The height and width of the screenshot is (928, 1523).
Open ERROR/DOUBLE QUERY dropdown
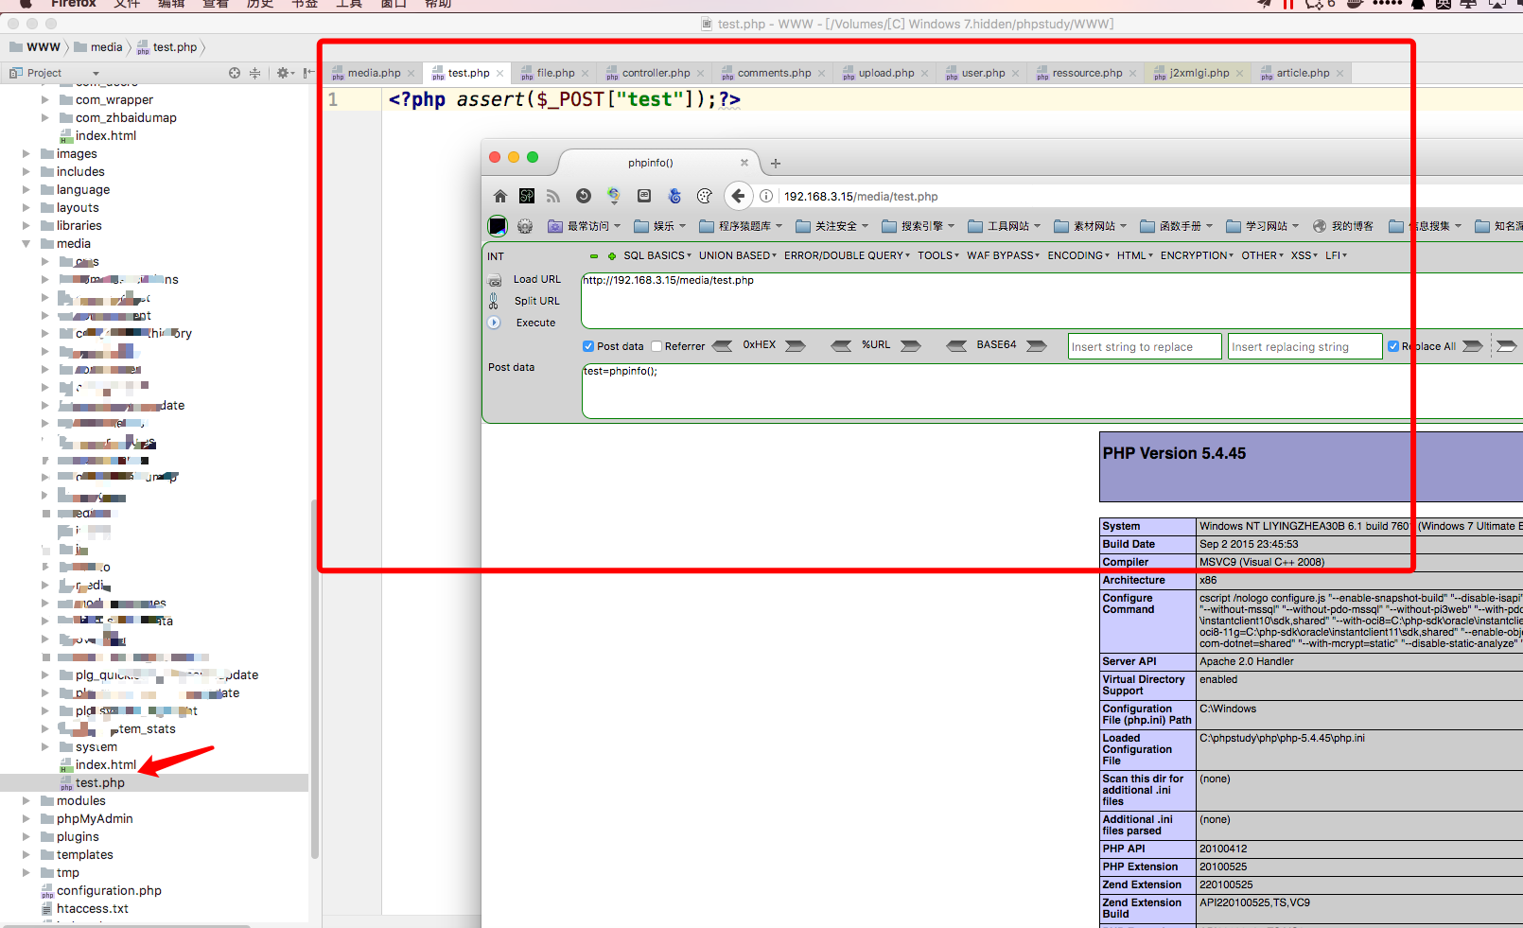[847, 255]
